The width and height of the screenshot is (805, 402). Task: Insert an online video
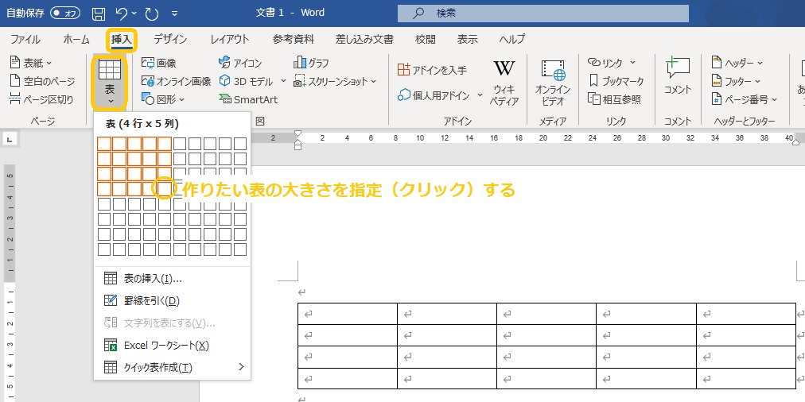[553, 83]
